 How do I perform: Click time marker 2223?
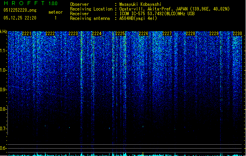(73, 34)
